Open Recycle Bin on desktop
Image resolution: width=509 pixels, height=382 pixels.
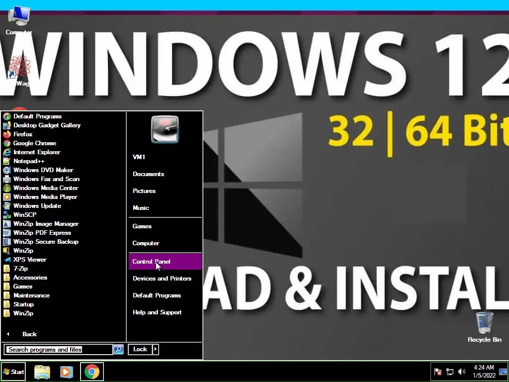tap(484, 327)
